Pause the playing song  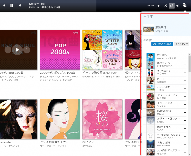tap(12, 5)
